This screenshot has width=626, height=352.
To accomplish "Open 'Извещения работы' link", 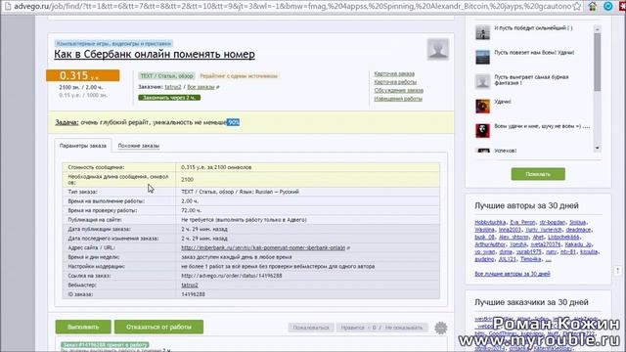I will (398, 99).
